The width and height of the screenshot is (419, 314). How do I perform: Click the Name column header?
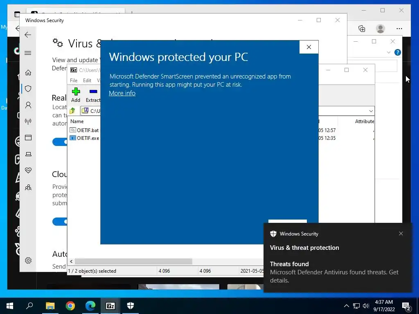(77, 121)
